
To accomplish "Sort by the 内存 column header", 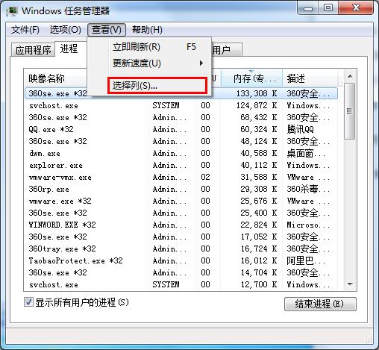I will (251, 78).
